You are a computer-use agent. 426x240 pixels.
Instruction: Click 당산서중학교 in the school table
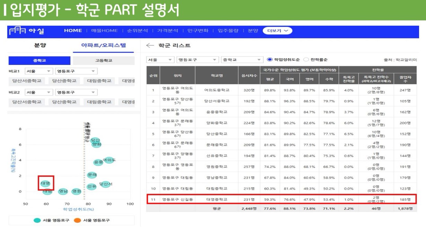tap(217, 101)
